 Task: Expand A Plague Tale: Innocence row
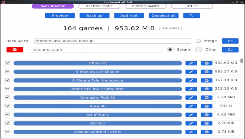pyautogui.click(x=98, y=80)
